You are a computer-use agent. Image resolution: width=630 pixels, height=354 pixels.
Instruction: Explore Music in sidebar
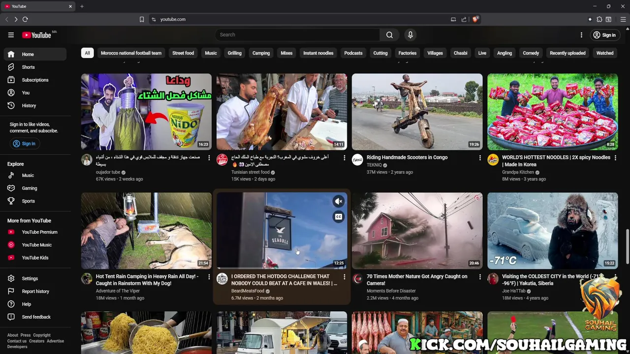point(34,175)
